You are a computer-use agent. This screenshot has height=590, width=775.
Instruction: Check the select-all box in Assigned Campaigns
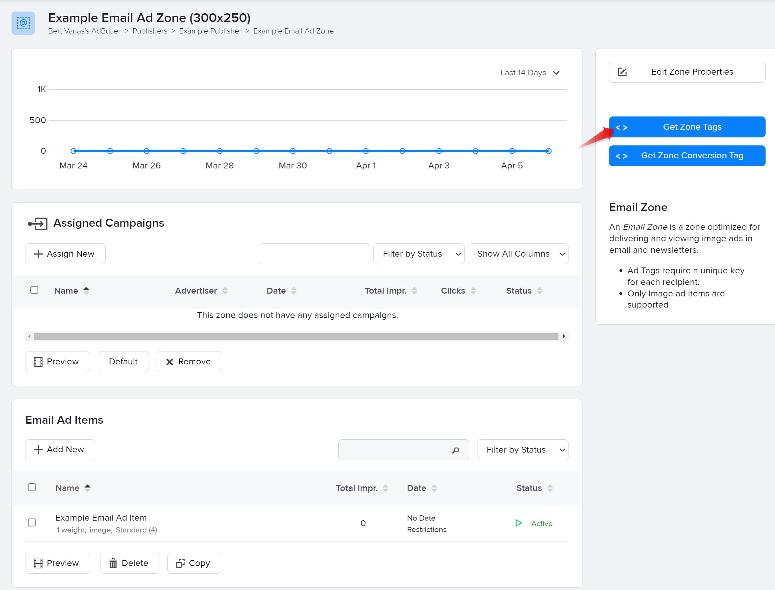click(34, 290)
